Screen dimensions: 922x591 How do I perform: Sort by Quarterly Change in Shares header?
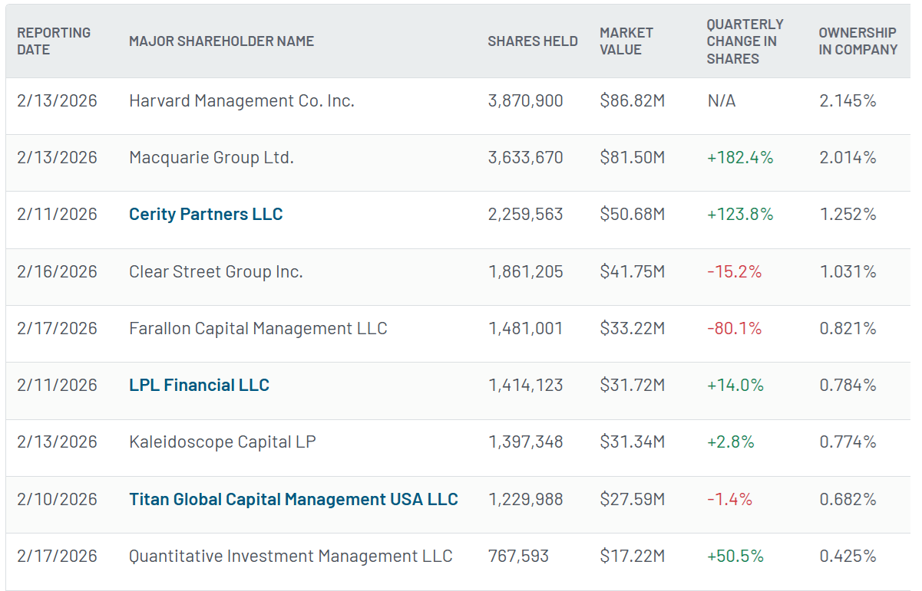(745, 41)
